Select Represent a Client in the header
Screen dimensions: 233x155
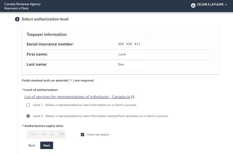point(16,8)
